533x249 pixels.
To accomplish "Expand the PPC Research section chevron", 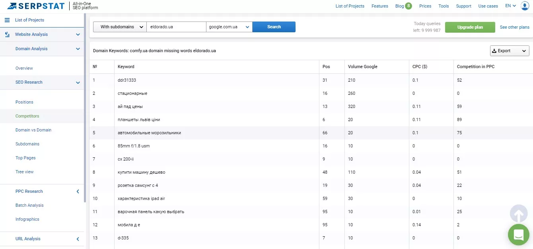I will click(78, 192).
